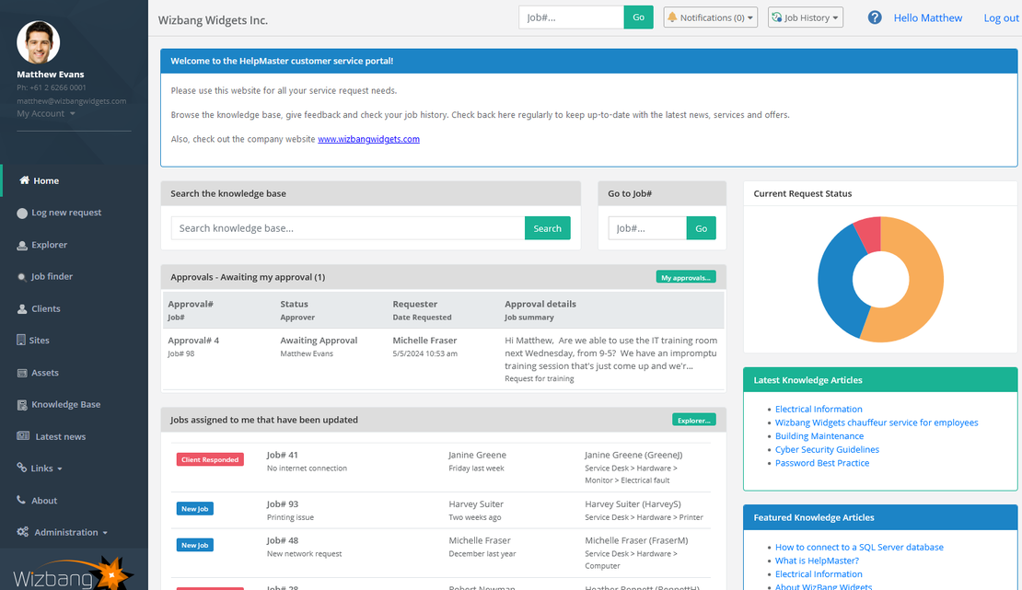Click the Client Responded badge on Job# 41

(x=210, y=459)
